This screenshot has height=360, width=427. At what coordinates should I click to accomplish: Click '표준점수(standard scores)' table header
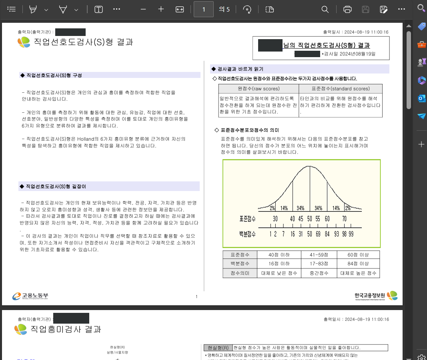[341, 89]
